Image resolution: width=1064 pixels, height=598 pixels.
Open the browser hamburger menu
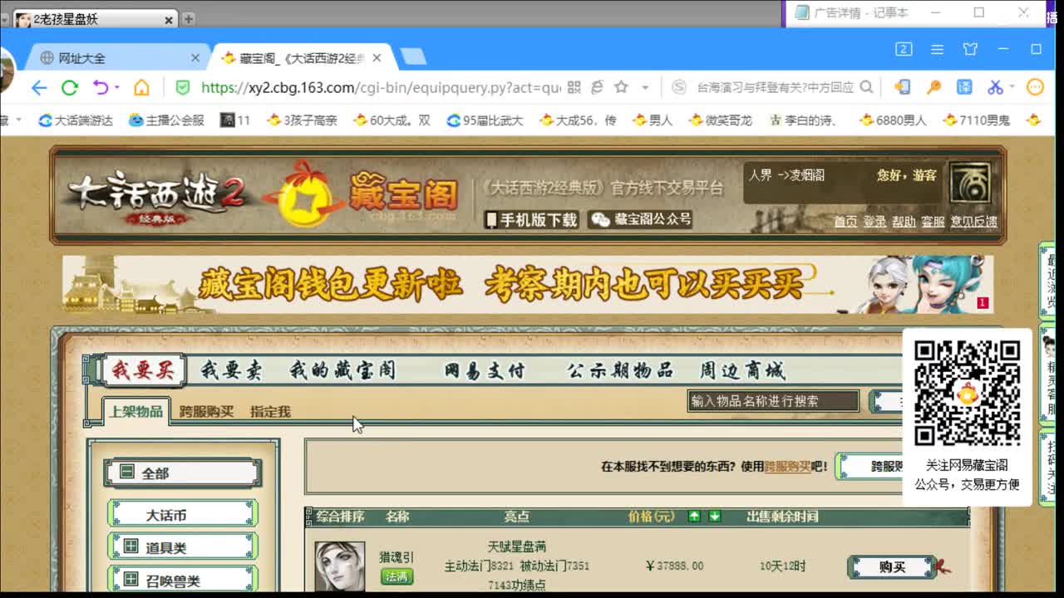pyautogui.click(x=937, y=50)
